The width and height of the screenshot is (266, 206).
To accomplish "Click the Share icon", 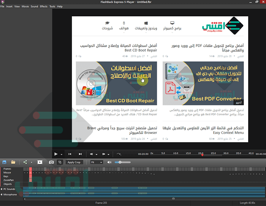I will [25, 162].
